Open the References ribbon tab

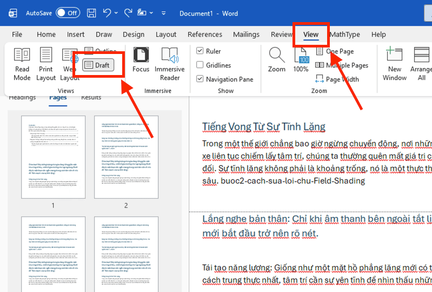tap(205, 35)
